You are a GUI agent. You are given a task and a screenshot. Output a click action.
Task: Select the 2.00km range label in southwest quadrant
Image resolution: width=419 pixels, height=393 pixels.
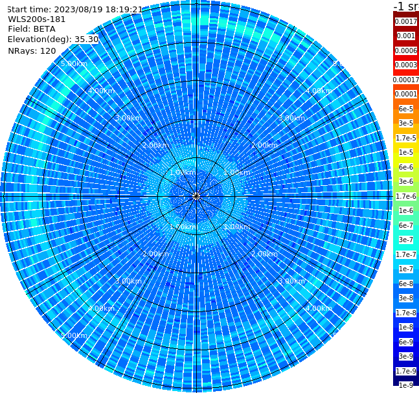pos(156,254)
